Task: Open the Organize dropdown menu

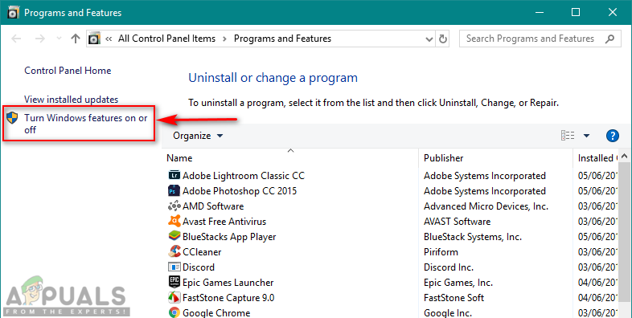Action: tap(198, 136)
